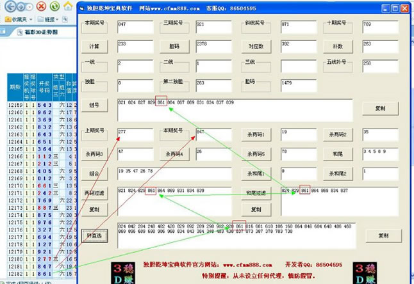
Task: Click the 补数 button
Action: pos(338,46)
